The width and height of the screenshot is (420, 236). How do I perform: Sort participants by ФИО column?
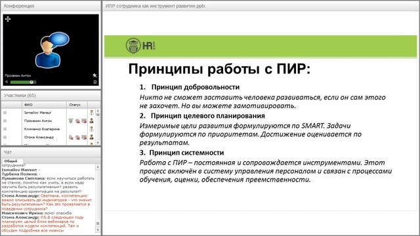[44, 105]
